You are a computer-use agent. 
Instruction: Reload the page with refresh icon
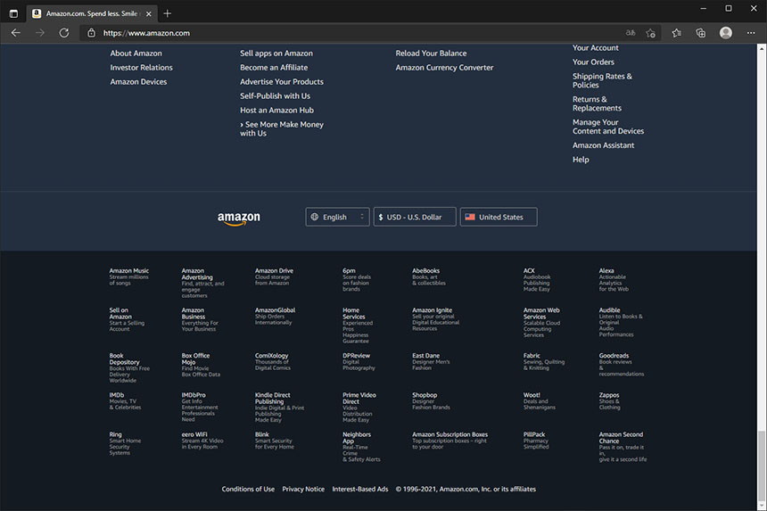(63, 33)
